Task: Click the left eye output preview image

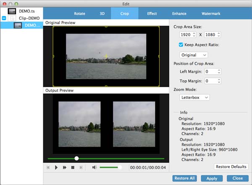Action: tap(79, 124)
